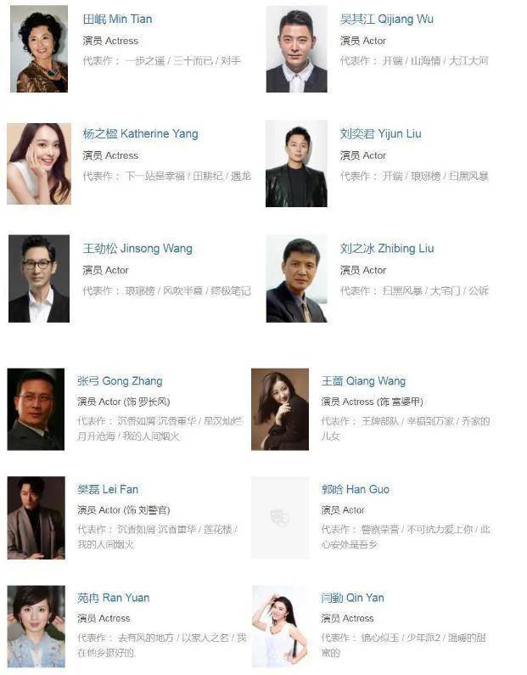Open Min Tian's profile photo
The height and width of the screenshot is (675, 527).
pos(39,48)
